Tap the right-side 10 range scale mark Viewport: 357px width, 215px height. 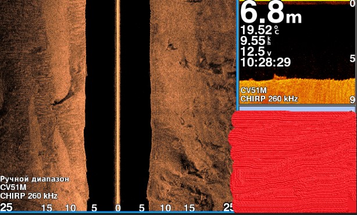pos(166,208)
